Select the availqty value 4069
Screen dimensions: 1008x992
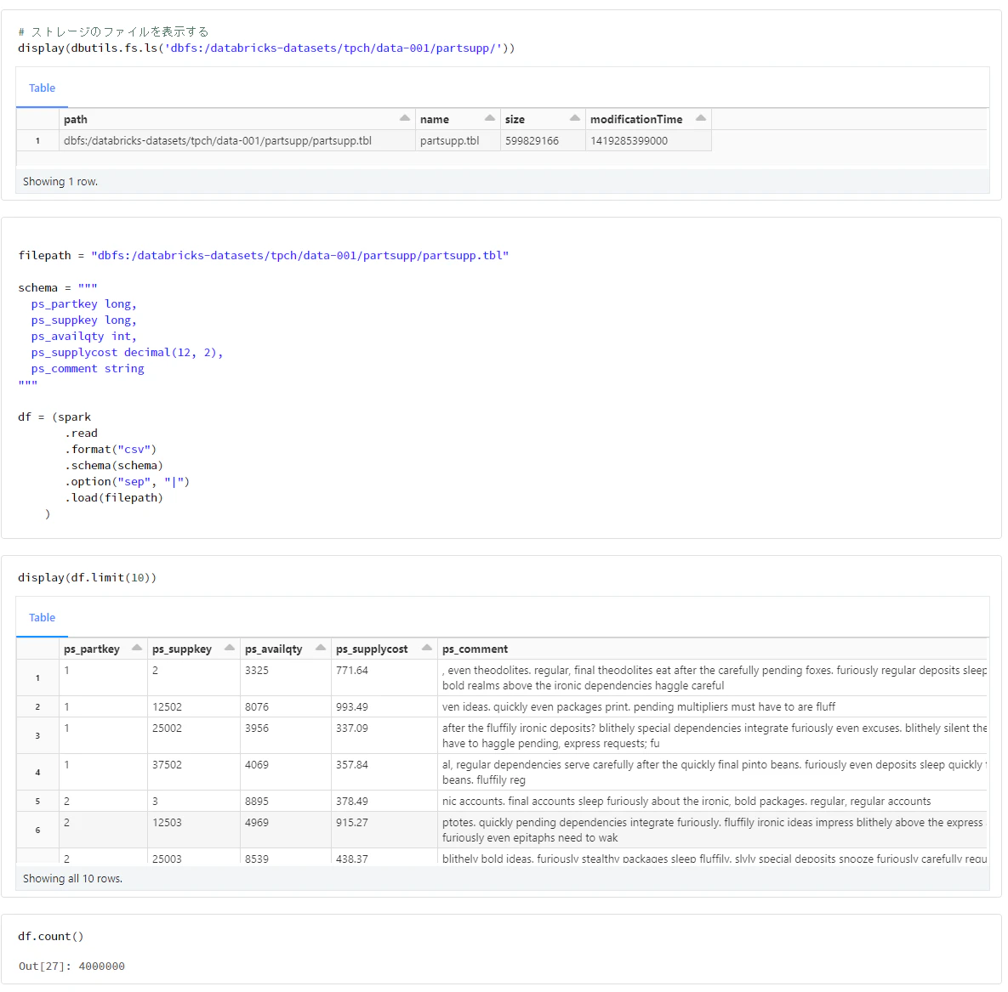click(257, 764)
